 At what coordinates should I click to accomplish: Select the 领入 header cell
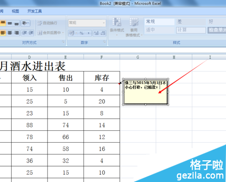click(x=29, y=77)
